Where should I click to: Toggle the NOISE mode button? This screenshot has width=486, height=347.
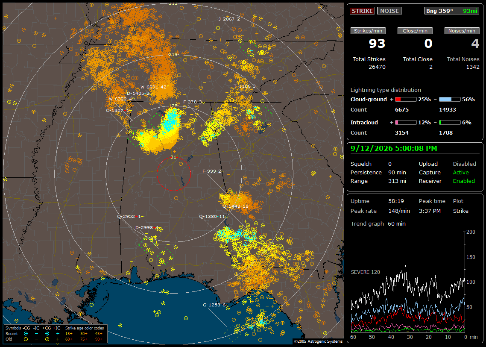pos(389,11)
